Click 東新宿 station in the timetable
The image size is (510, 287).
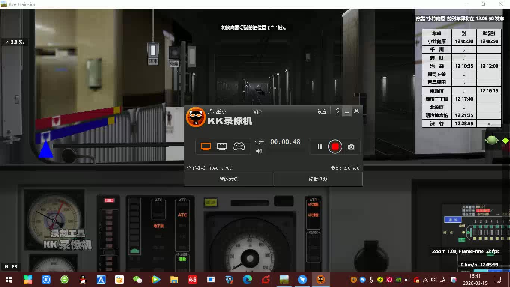(437, 90)
